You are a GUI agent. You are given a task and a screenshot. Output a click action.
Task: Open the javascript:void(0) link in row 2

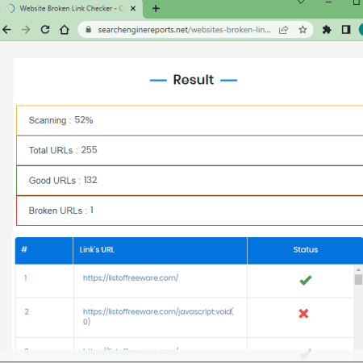pos(158,316)
